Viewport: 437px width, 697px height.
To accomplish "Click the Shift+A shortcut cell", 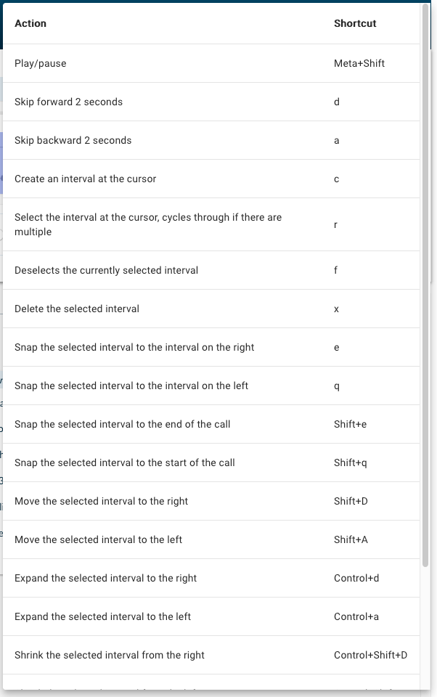I will tap(351, 539).
